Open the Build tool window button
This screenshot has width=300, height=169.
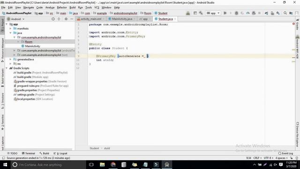coord(44,154)
